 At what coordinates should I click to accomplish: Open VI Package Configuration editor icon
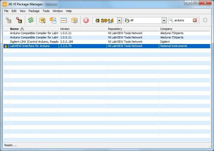[x=53, y=20]
